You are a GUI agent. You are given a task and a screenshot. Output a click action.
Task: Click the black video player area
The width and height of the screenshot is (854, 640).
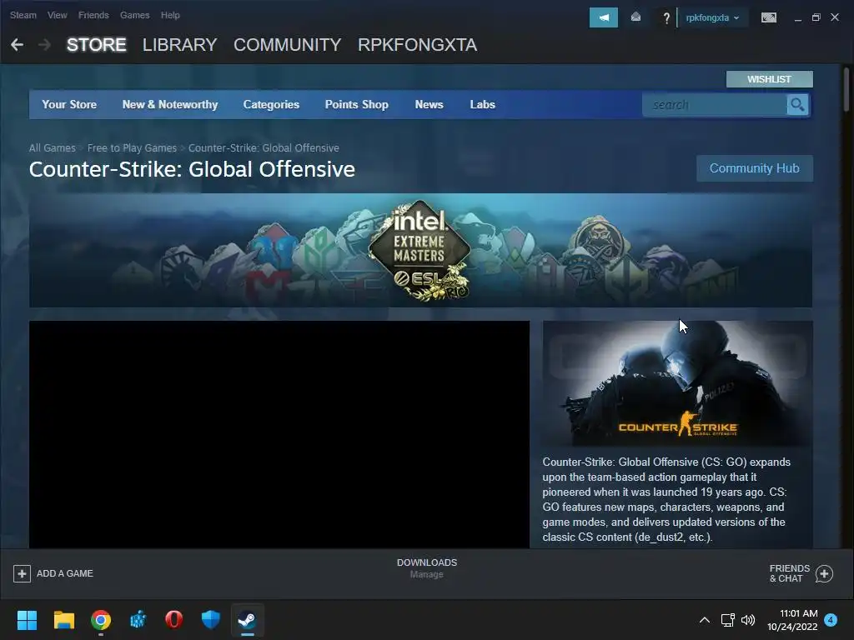point(279,434)
